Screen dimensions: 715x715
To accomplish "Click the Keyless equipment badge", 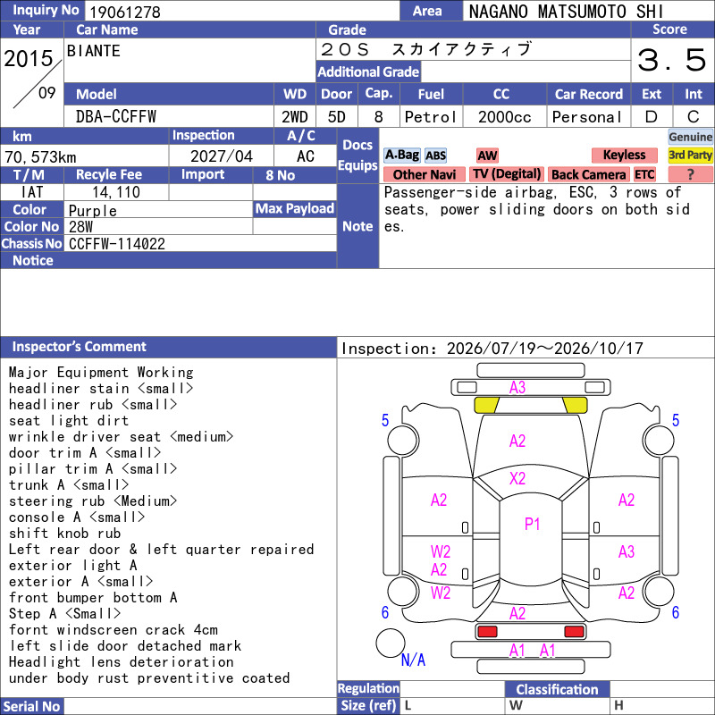I will coord(624,155).
